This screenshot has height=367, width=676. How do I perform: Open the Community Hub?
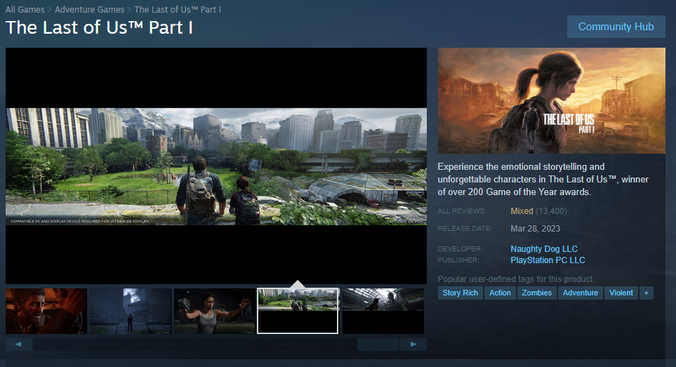tap(616, 27)
